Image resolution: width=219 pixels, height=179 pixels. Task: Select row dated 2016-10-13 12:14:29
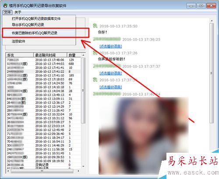(x=43, y=106)
